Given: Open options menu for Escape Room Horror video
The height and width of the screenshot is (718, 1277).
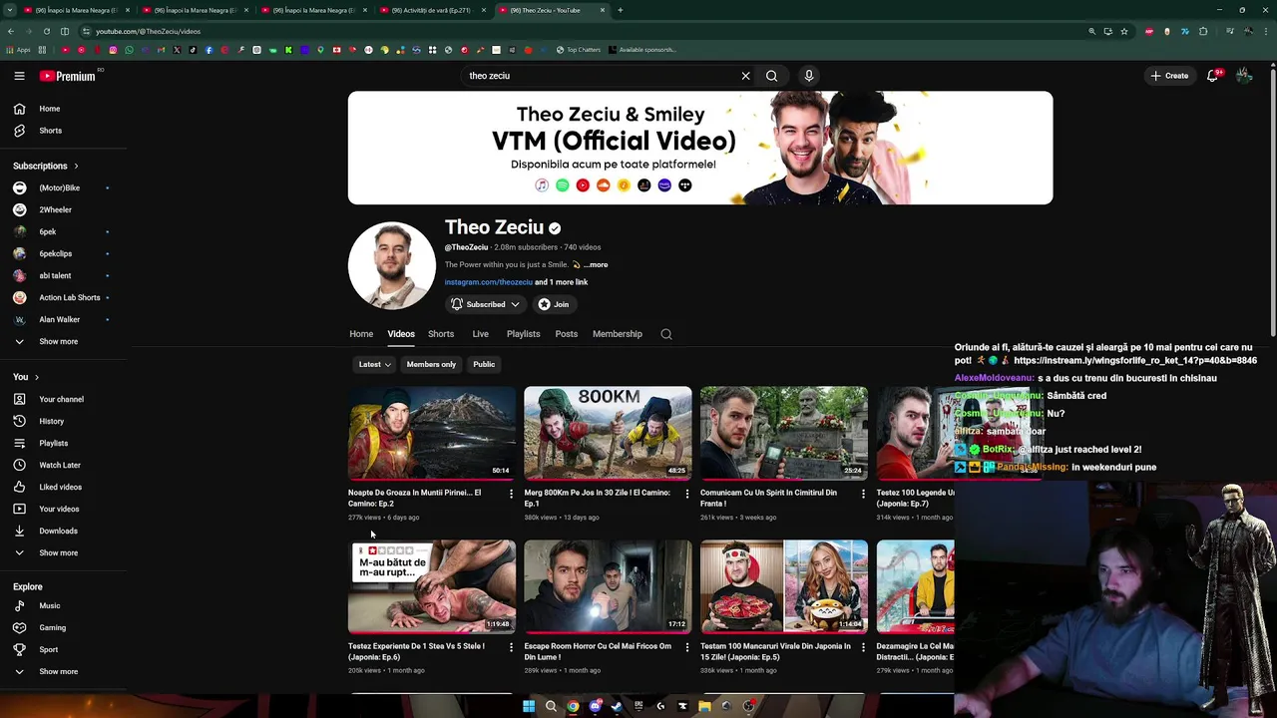Looking at the screenshot, I should [x=686, y=647].
